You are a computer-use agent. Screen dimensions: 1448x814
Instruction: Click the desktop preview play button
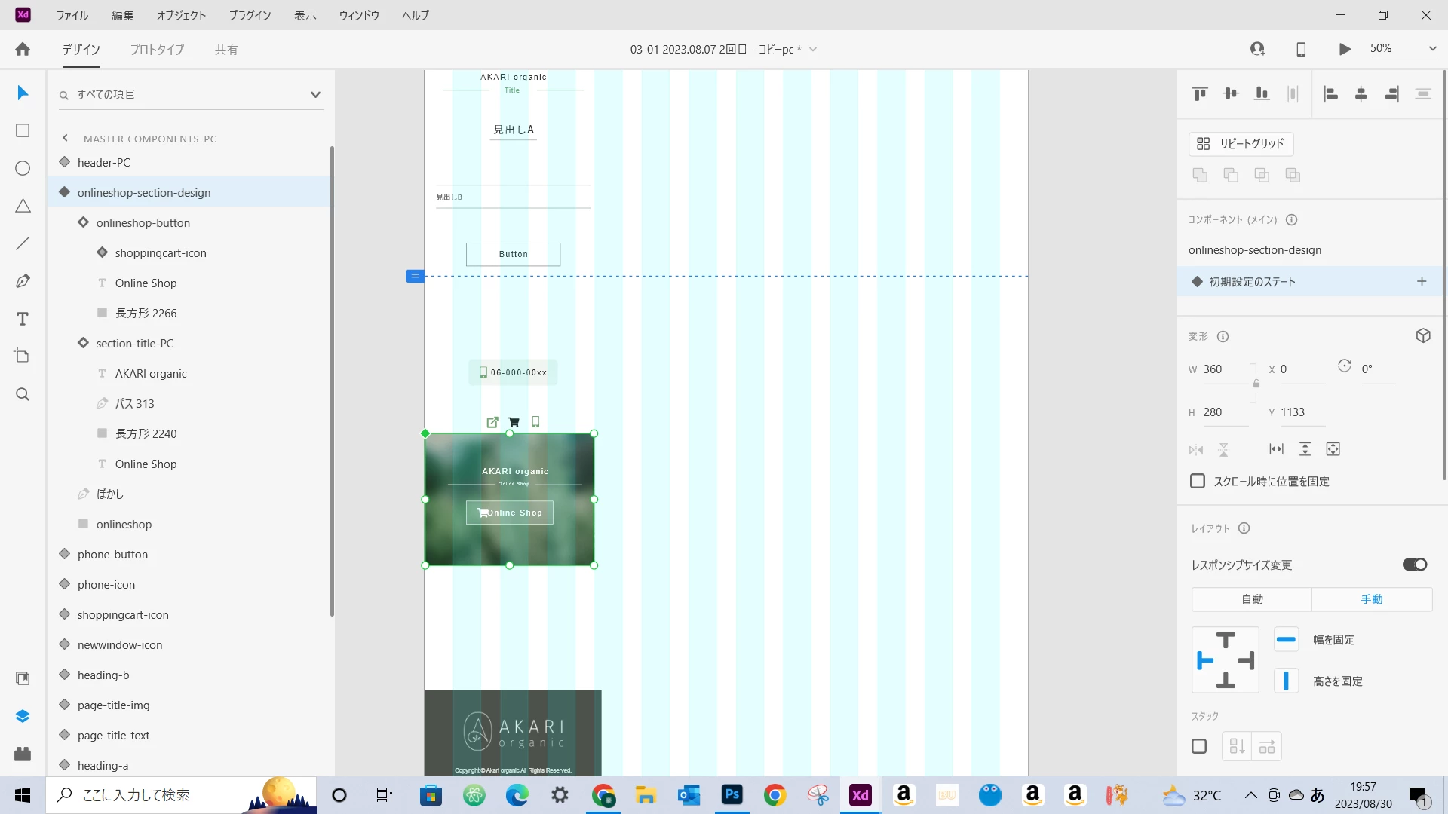[x=1345, y=49]
